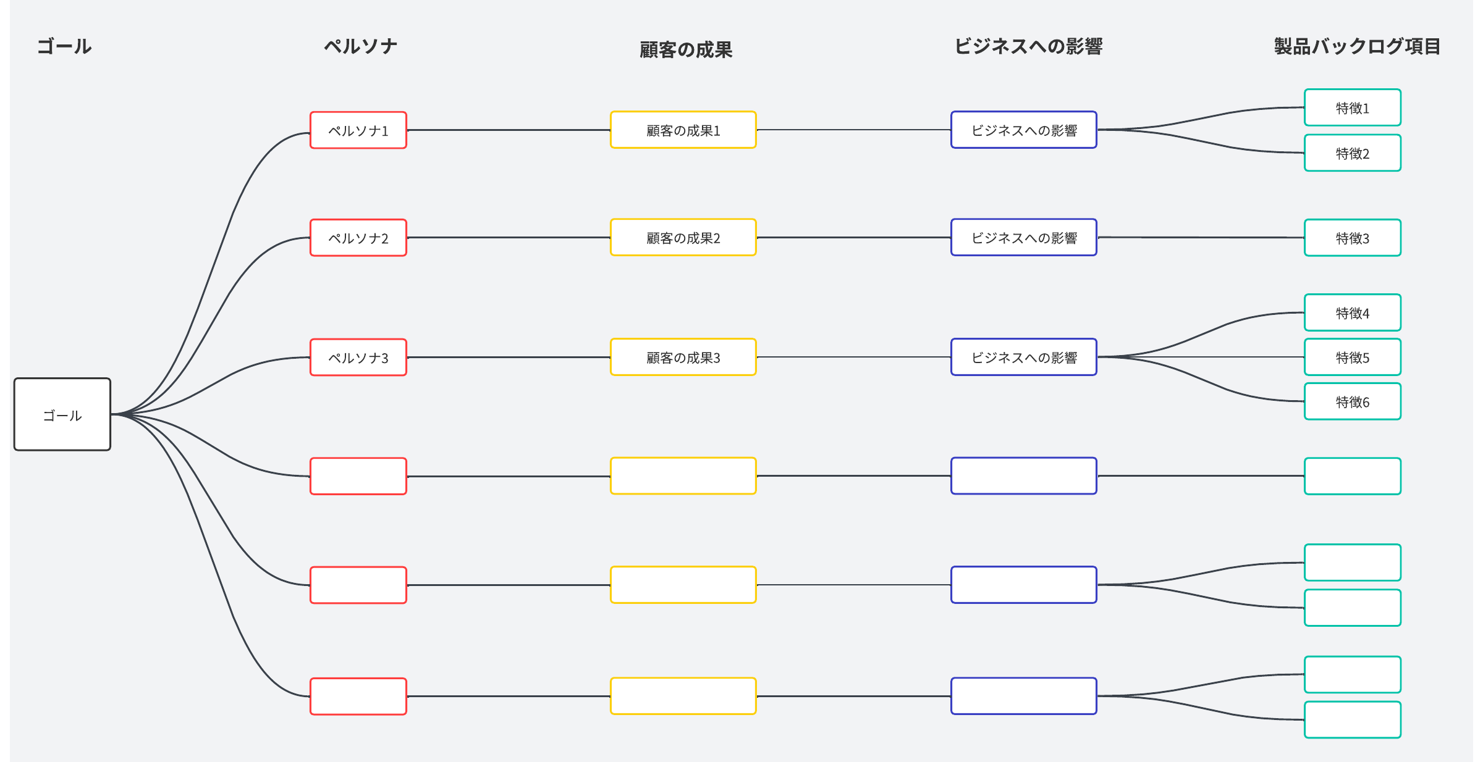Click the ペルソナ1 node
Screen dimensions: 1483x762
click(358, 130)
